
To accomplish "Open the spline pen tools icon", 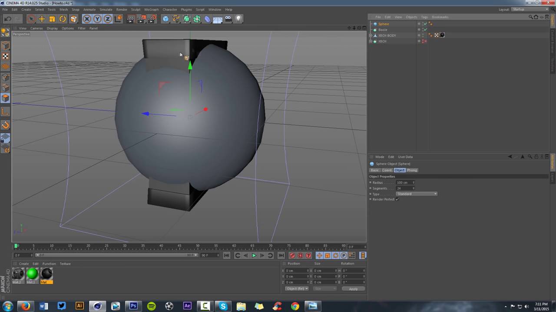I will 176,19.
